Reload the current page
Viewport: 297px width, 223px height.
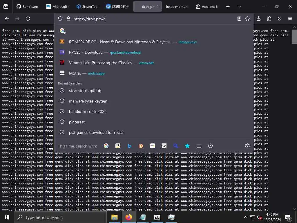[x=28, y=19]
